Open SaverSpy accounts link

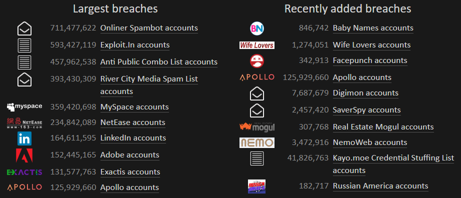pyautogui.click(x=366, y=110)
